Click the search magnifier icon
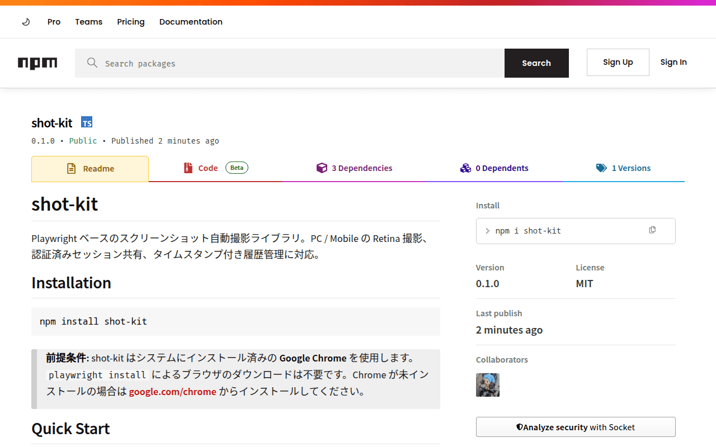This screenshot has width=716, height=447. (92, 63)
